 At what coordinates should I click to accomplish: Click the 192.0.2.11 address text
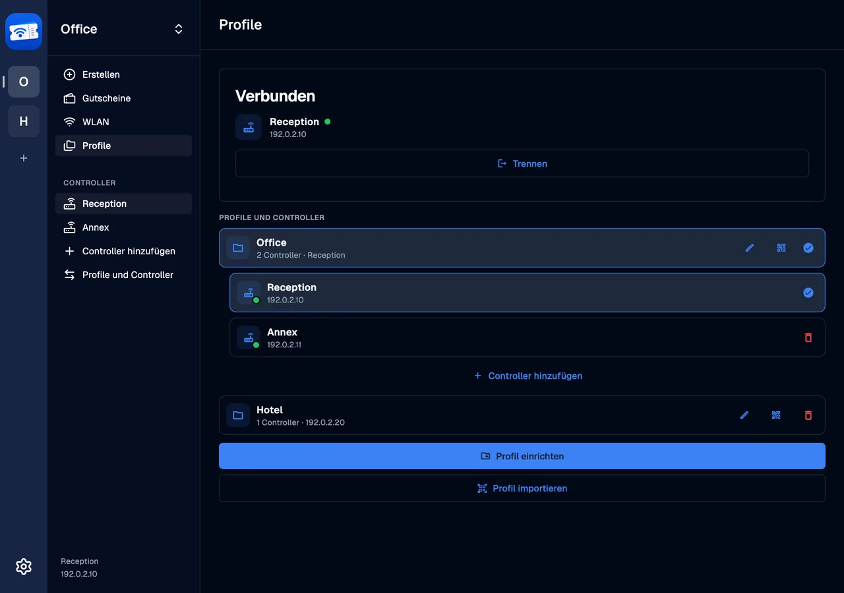[284, 345]
